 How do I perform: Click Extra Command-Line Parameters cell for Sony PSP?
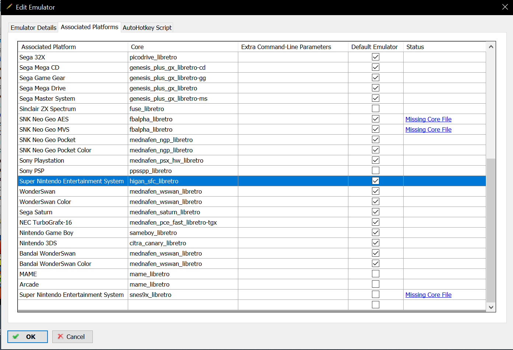tap(293, 171)
